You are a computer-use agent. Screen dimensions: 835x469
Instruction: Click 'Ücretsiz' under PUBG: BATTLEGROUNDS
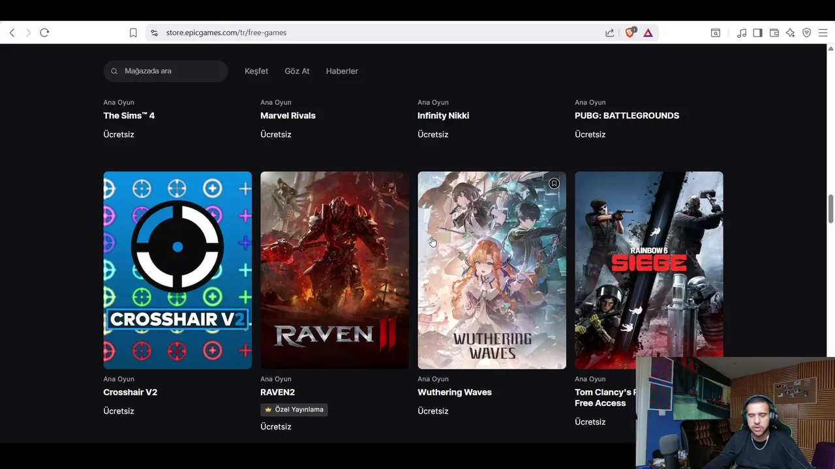tap(590, 134)
